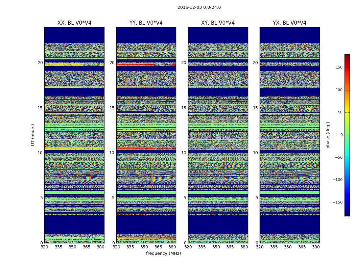Click the 'frequency (MHz)' x-axis label
The image size is (355, 270).
pyautogui.click(x=163, y=253)
